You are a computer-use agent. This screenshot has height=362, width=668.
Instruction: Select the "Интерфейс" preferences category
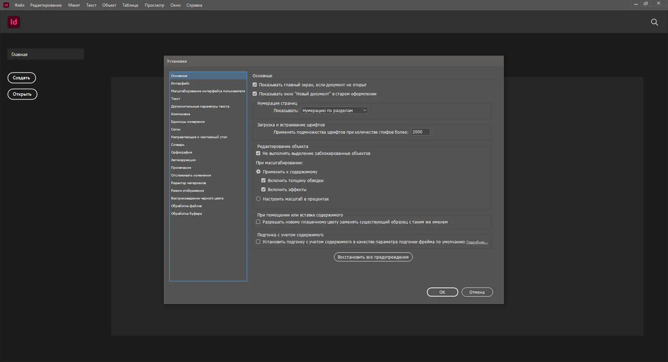[x=181, y=83]
